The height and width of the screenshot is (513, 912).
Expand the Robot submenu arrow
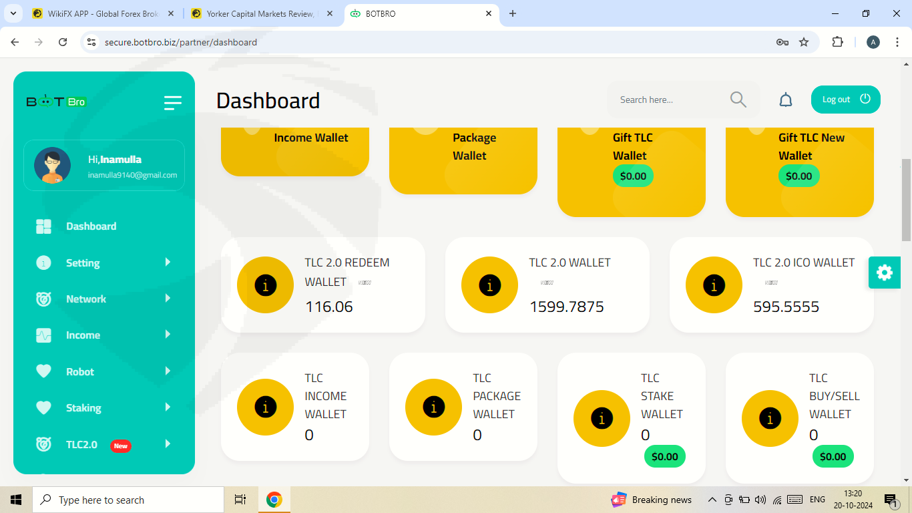tap(168, 371)
